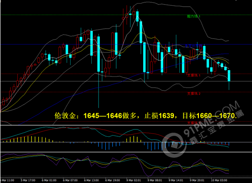Select the blue 多空分界线 label
This screenshot has width=252, height=183.
193,46
